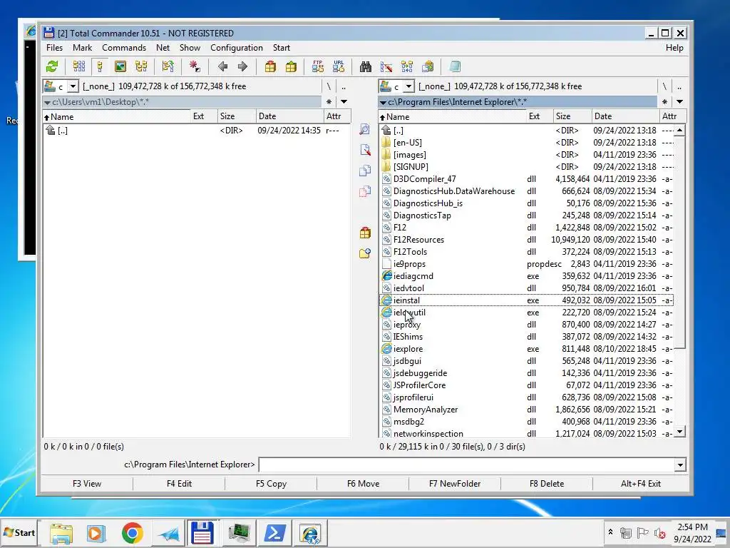Viewport: 730px width, 548px height.
Task: Open the Show menu
Action: [190, 48]
